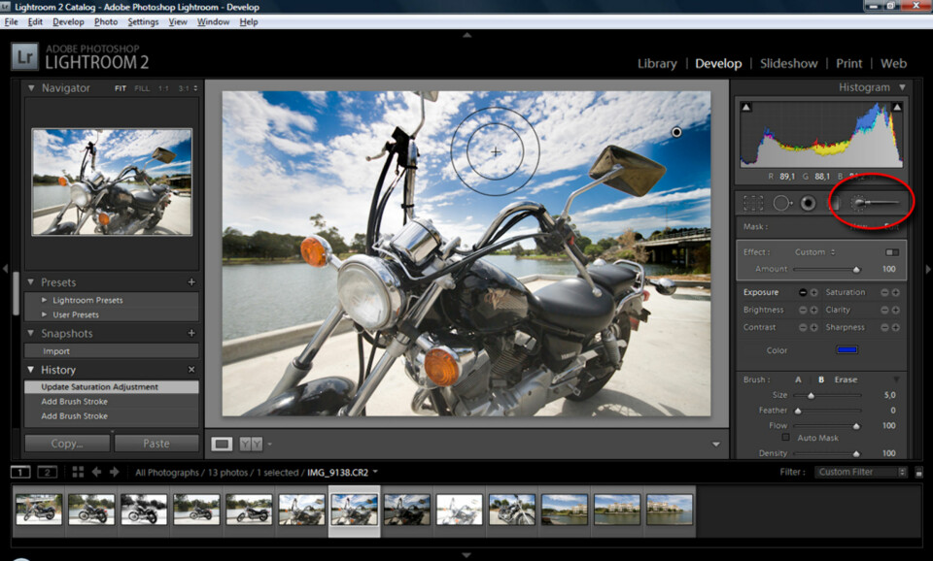933x561 pixels.
Task: Select the Crop Overlay tool
Action: (752, 203)
